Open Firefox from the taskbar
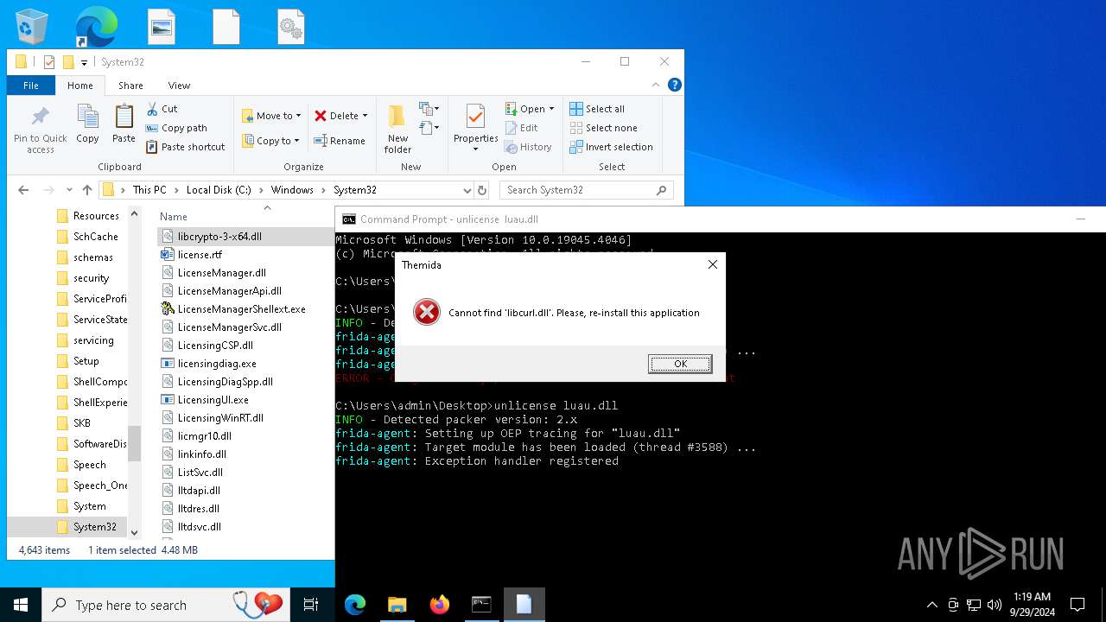Viewport: 1106px width, 622px height. click(439, 605)
